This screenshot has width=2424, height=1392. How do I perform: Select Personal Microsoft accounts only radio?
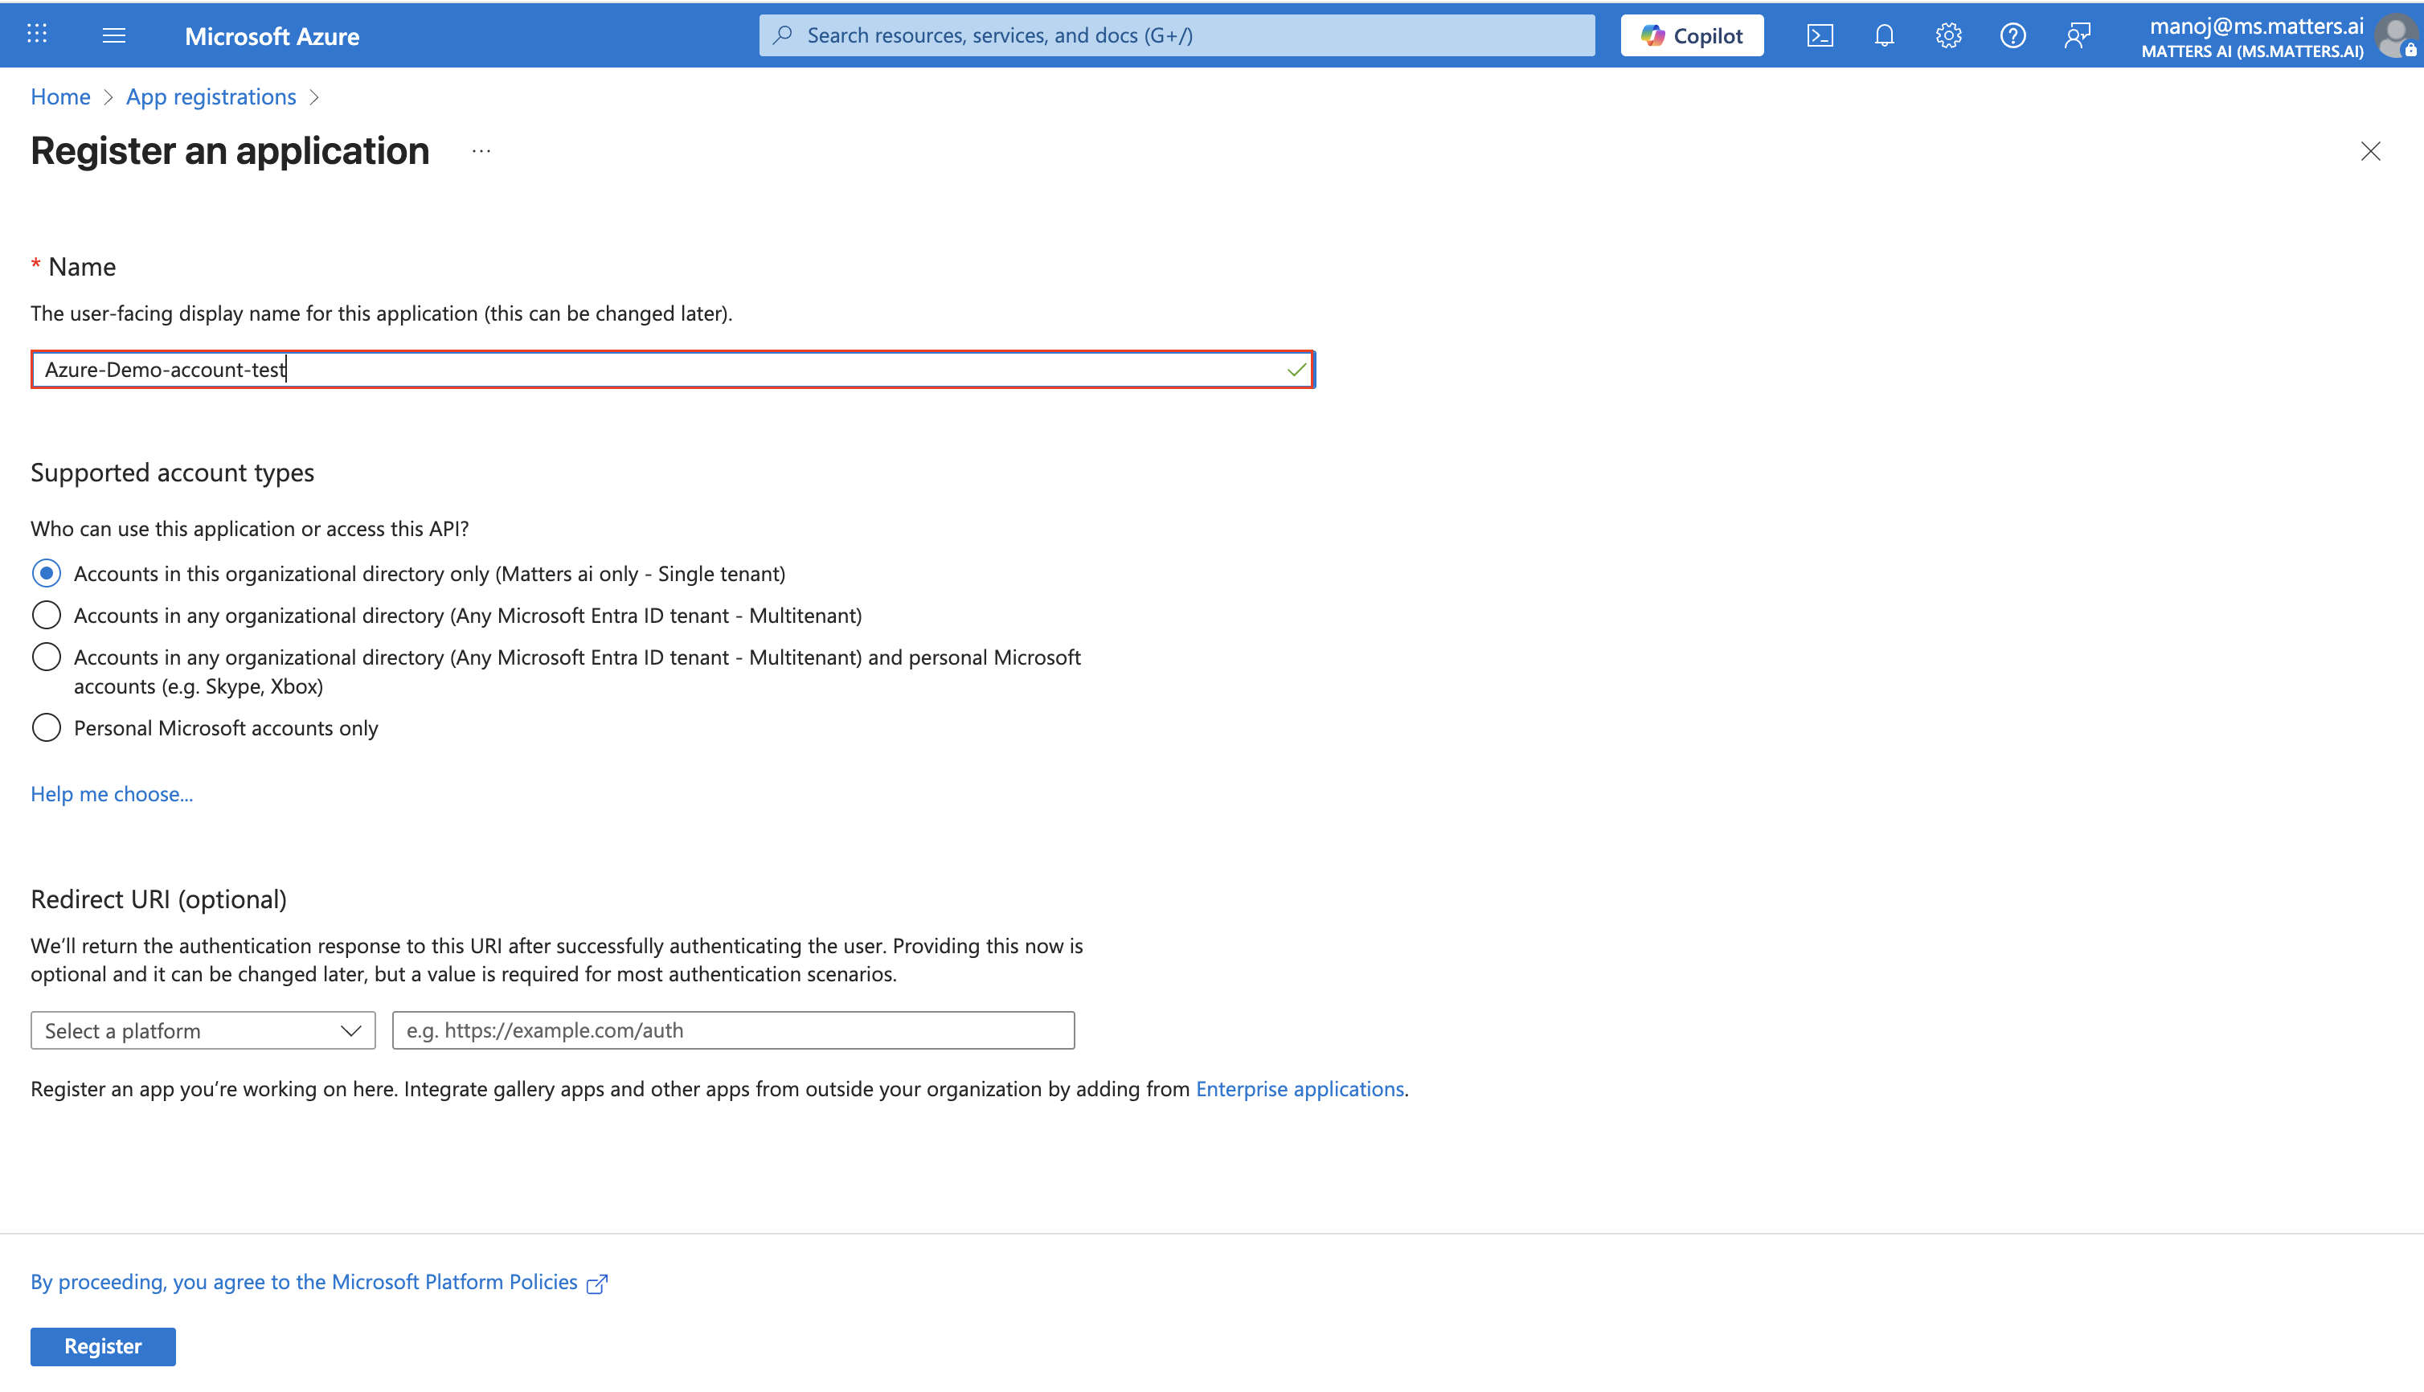pyautogui.click(x=46, y=727)
